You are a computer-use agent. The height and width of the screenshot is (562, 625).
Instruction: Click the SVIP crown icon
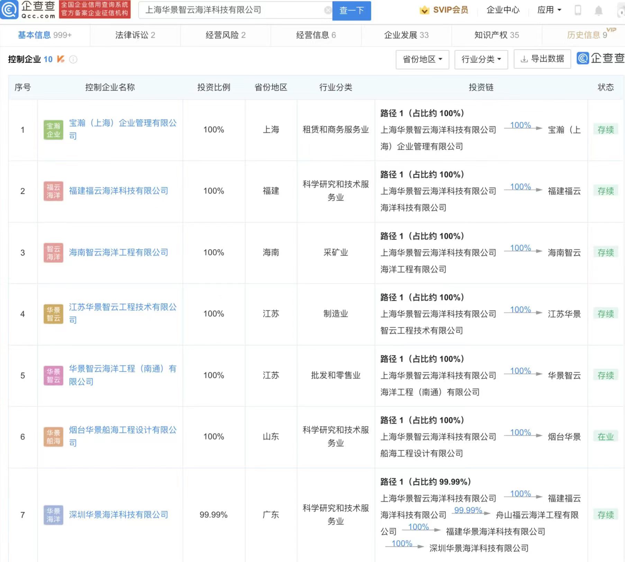(424, 10)
